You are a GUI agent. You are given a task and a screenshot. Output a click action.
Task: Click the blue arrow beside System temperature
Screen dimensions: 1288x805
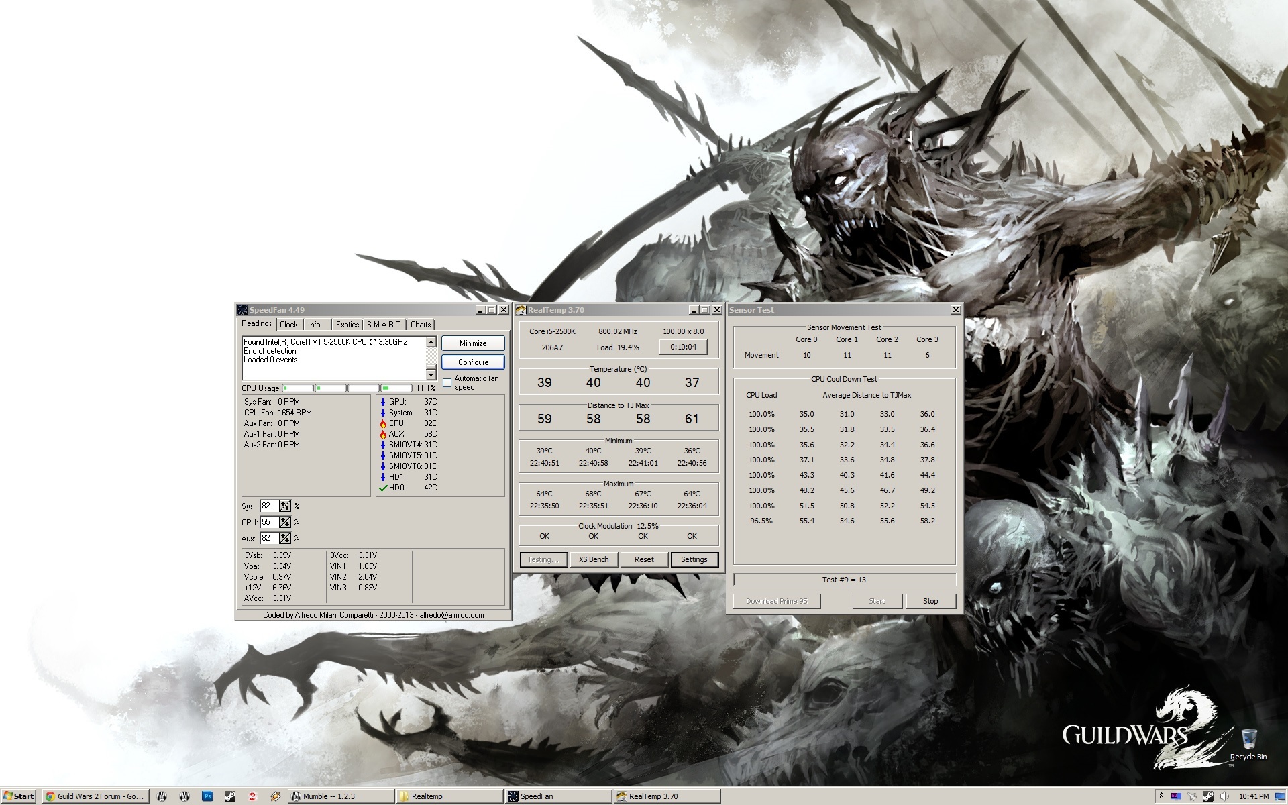pyautogui.click(x=383, y=413)
